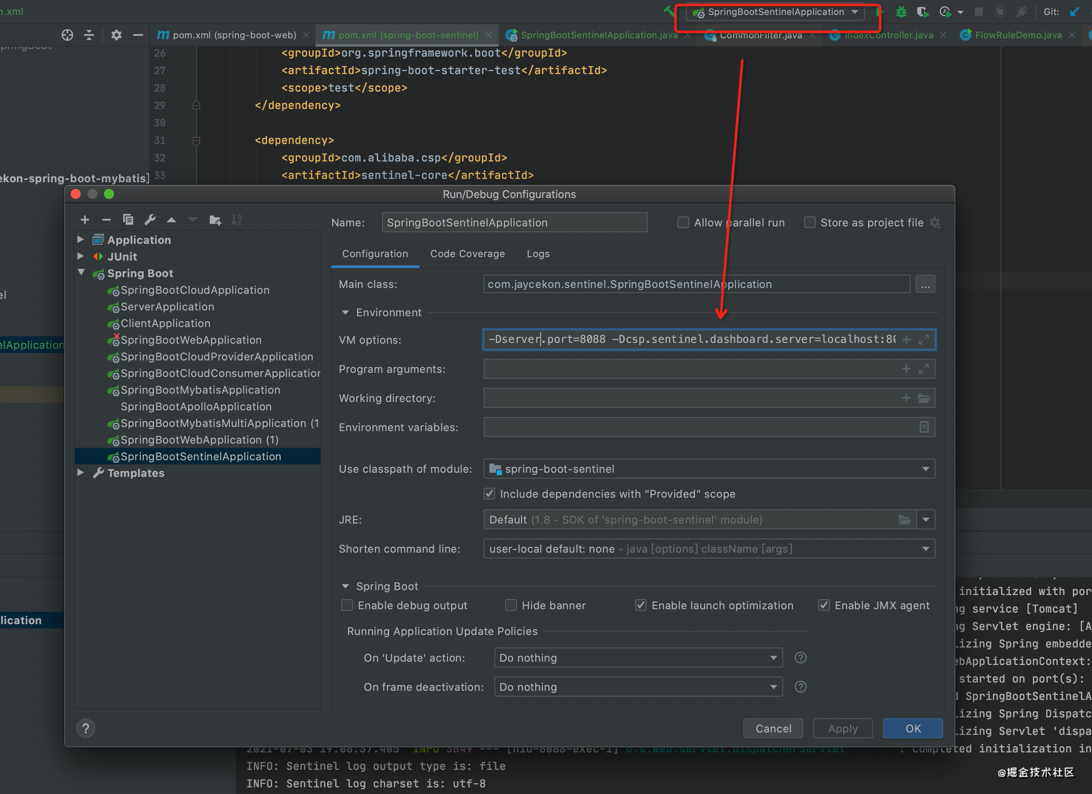The width and height of the screenshot is (1092, 794).
Task: Collapse Spring Boot node in tree
Action: point(81,273)
